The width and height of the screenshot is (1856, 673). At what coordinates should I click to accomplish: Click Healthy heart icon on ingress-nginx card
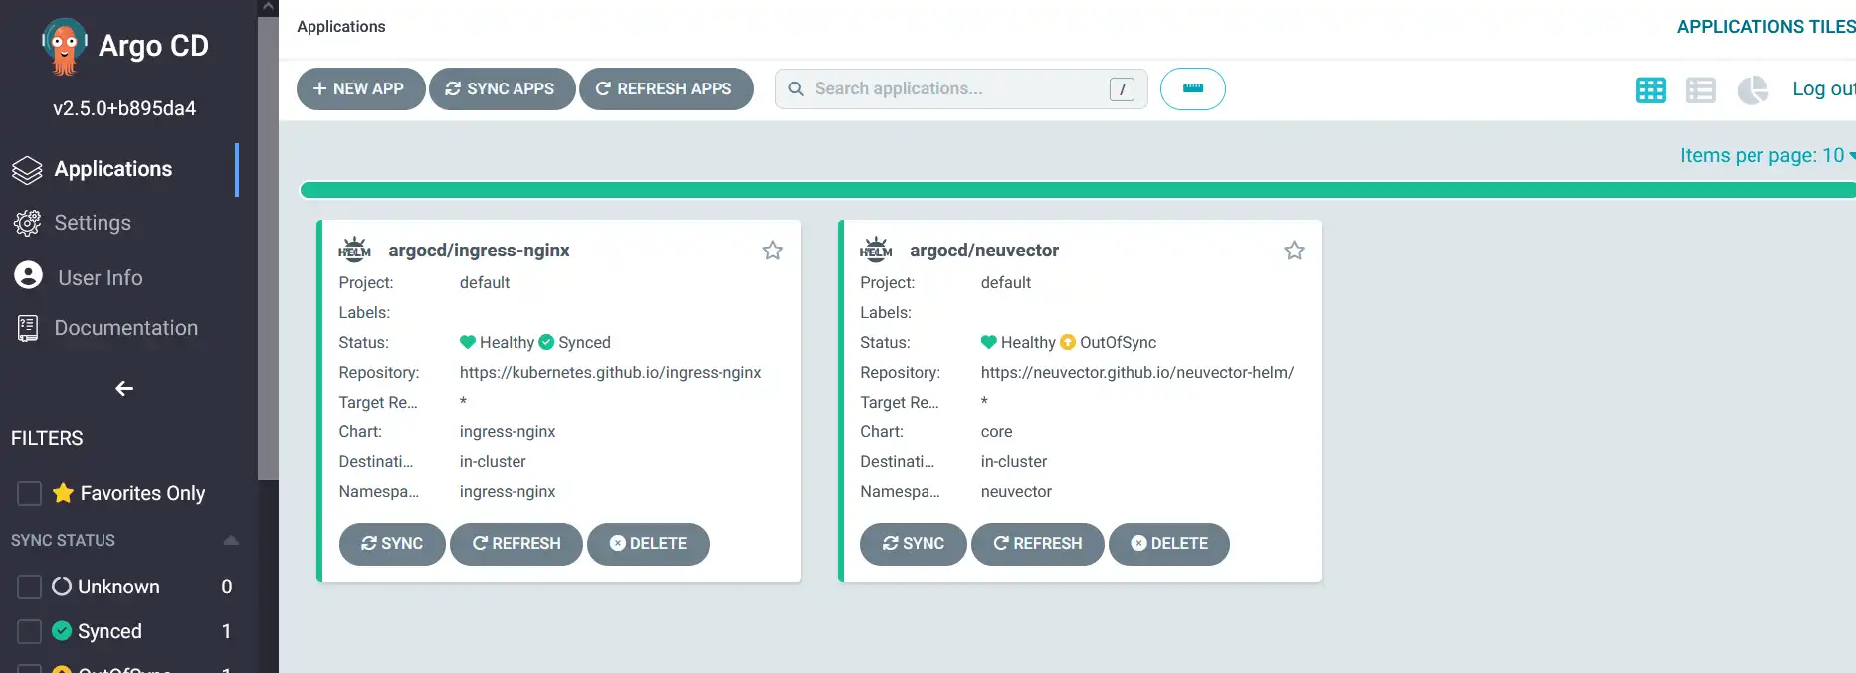[468, 342]
